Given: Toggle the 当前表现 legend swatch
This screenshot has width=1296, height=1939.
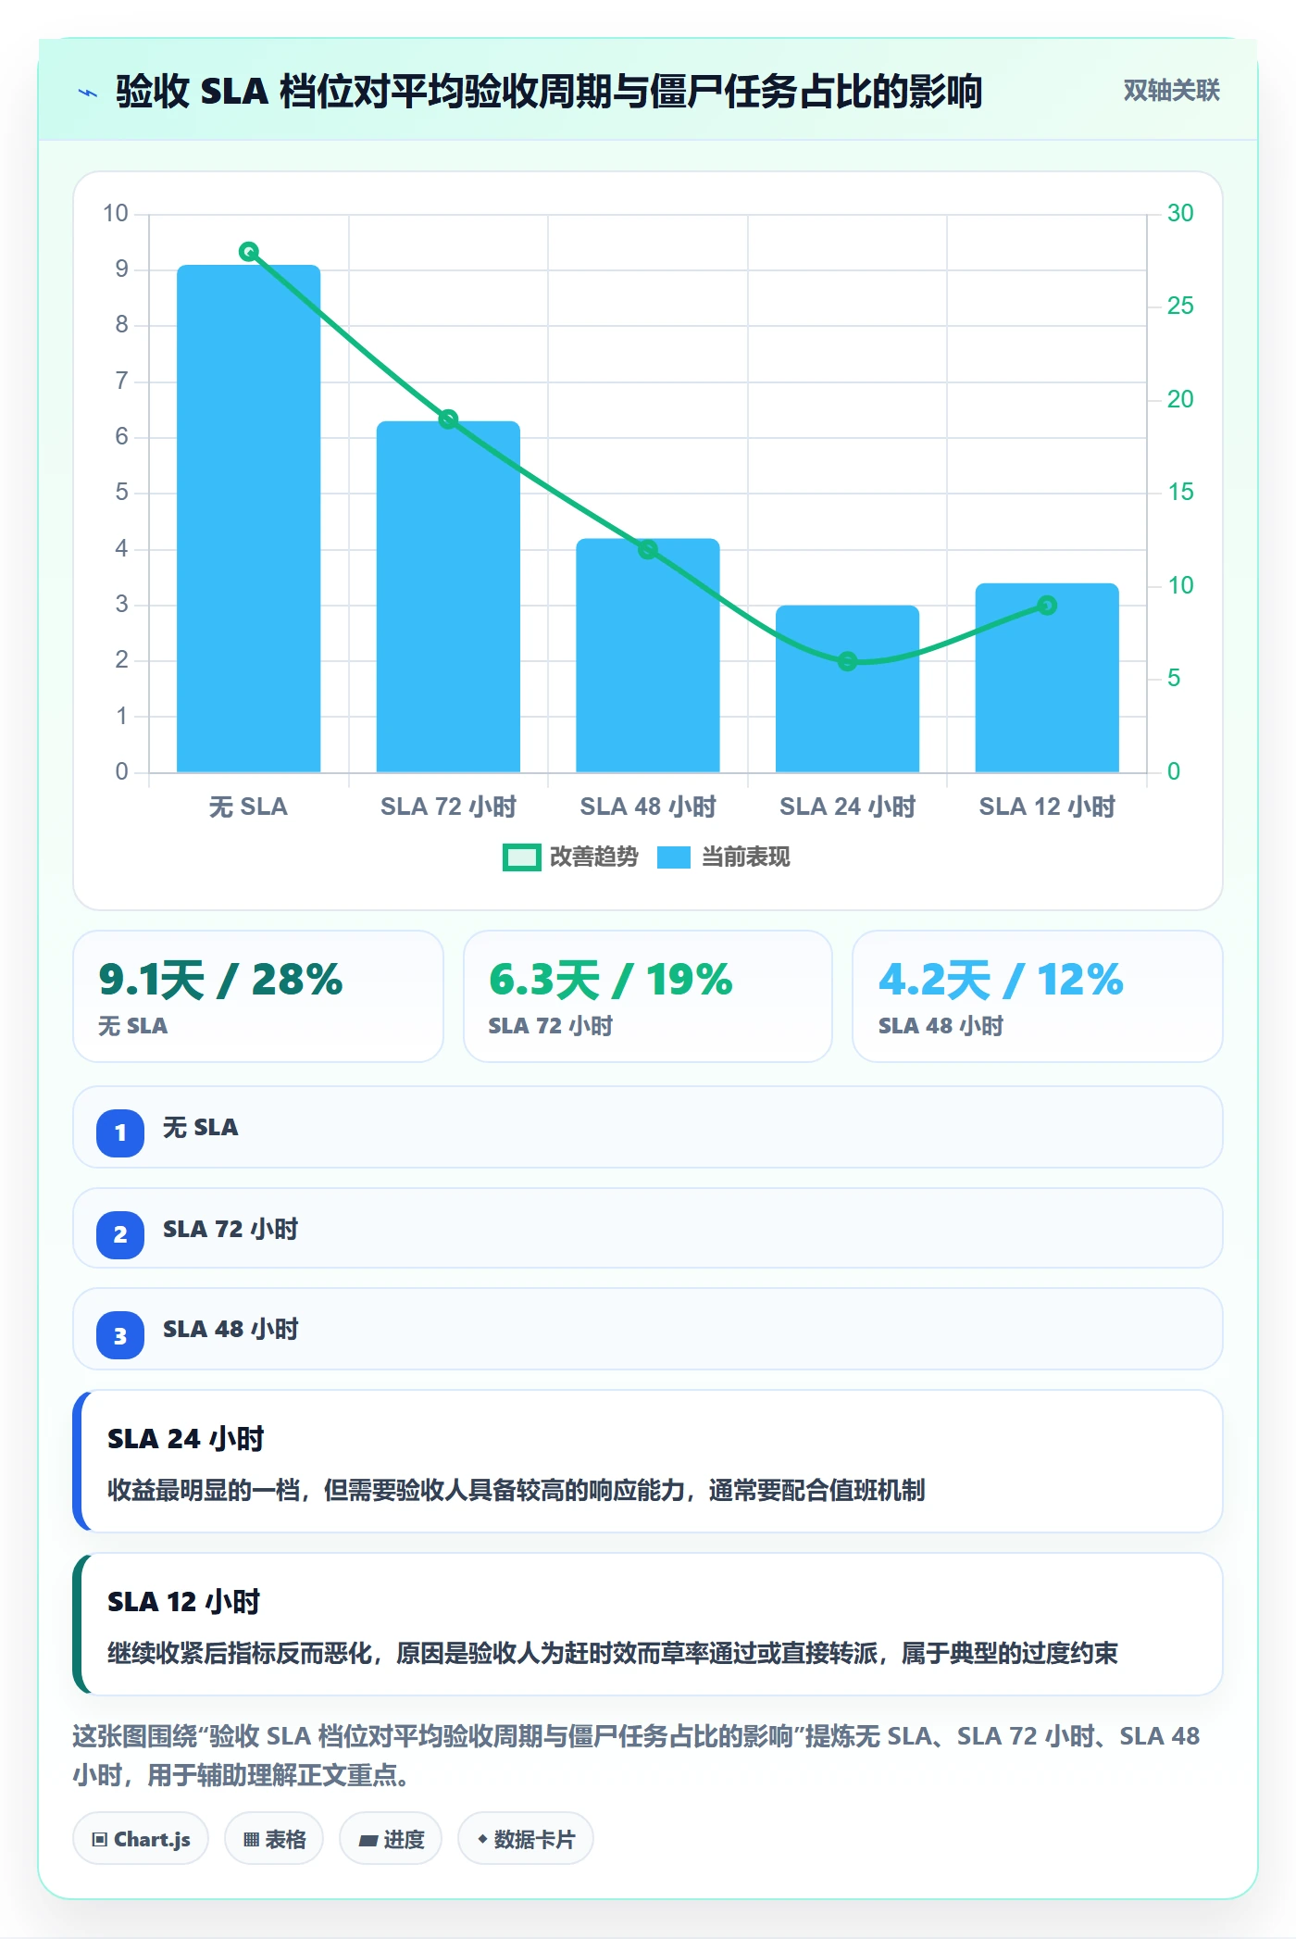Looking at the screenshot, I should click(x=673, y=857).
